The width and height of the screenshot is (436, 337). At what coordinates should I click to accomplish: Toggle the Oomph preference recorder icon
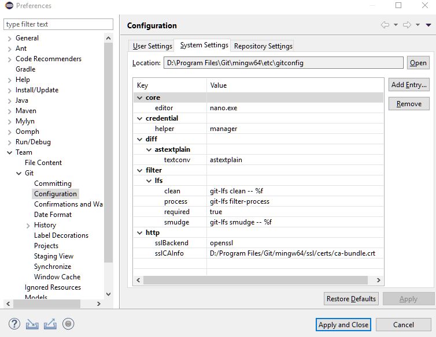68,324
